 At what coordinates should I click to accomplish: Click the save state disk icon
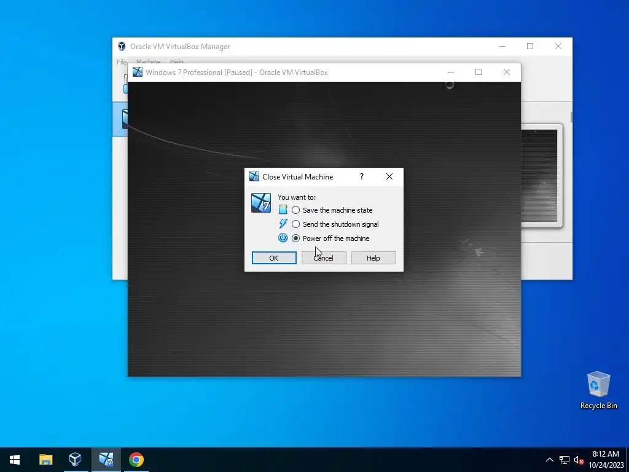(283, 210)
